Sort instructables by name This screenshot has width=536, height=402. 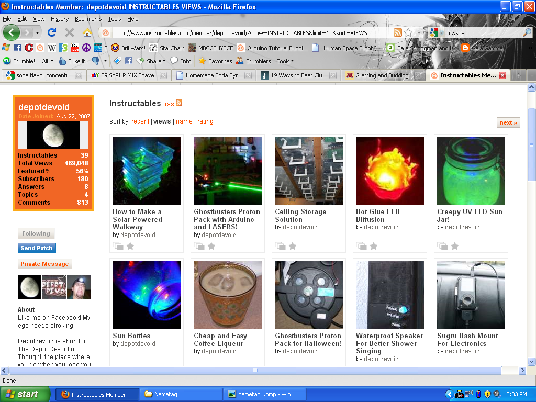184,121
